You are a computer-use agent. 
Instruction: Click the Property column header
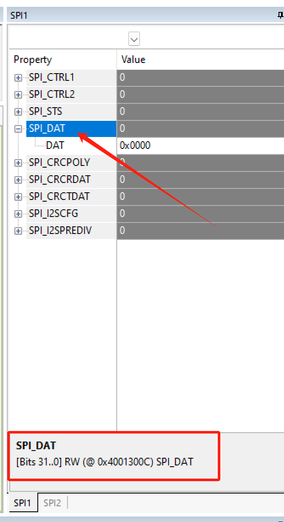coord(62,60)
